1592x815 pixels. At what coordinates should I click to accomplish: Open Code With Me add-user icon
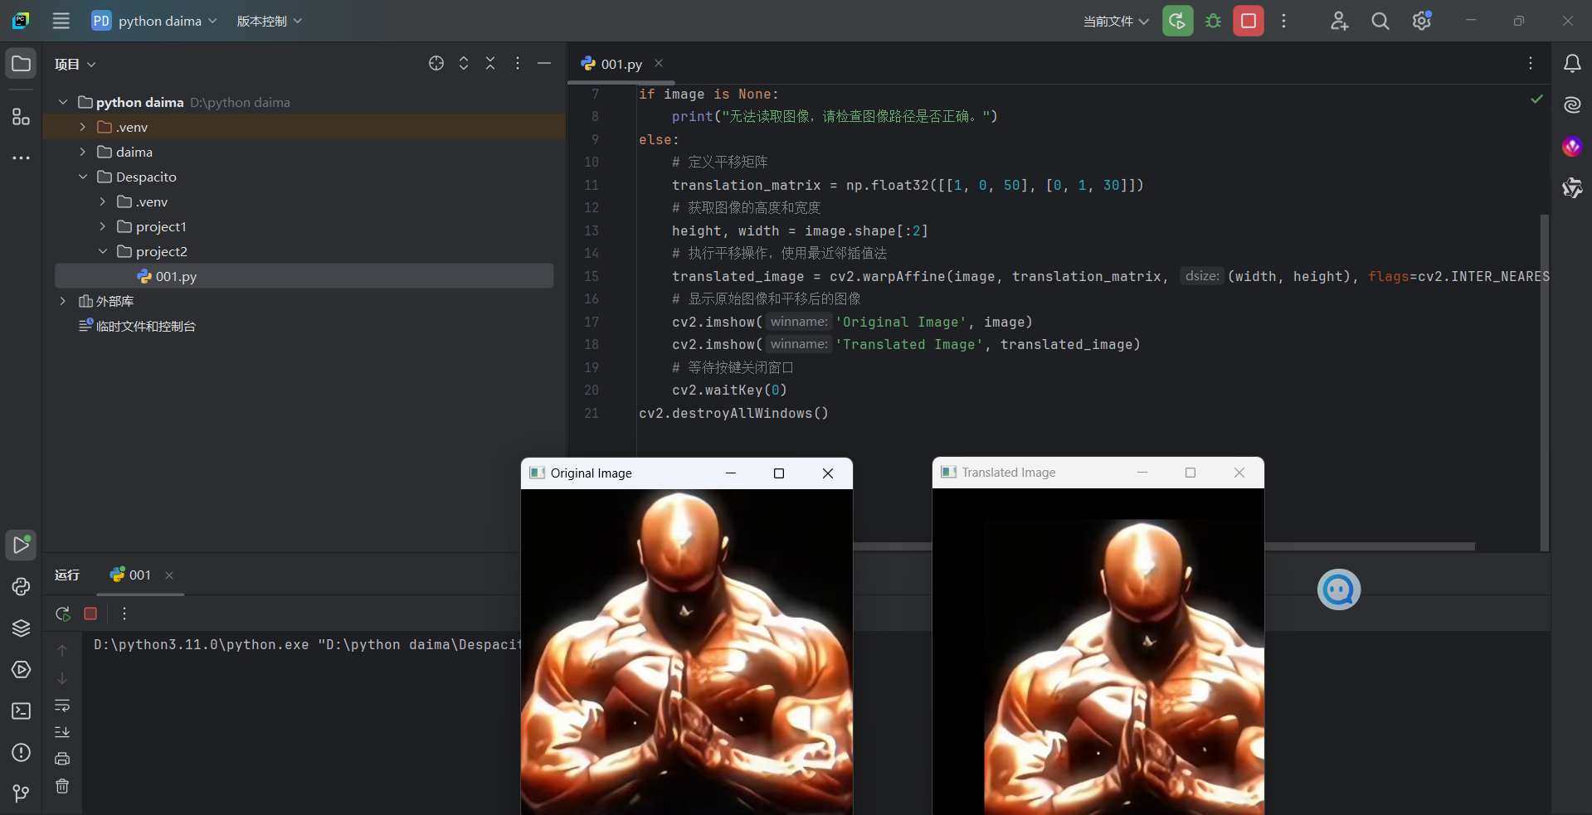[1339, 21]
